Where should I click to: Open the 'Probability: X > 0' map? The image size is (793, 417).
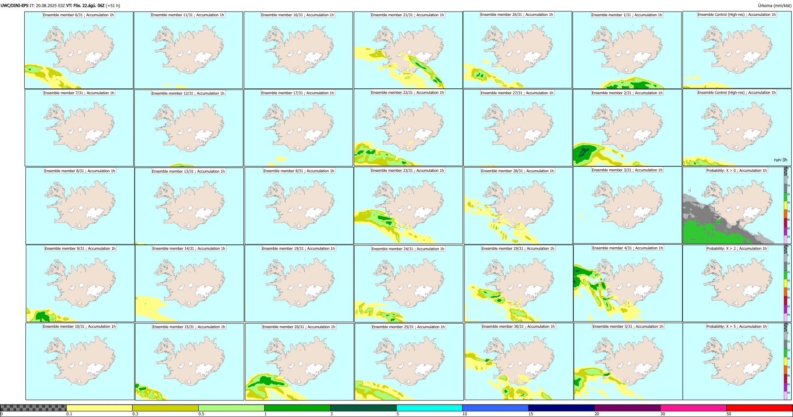pyautogui.click(x=733, y=206)
